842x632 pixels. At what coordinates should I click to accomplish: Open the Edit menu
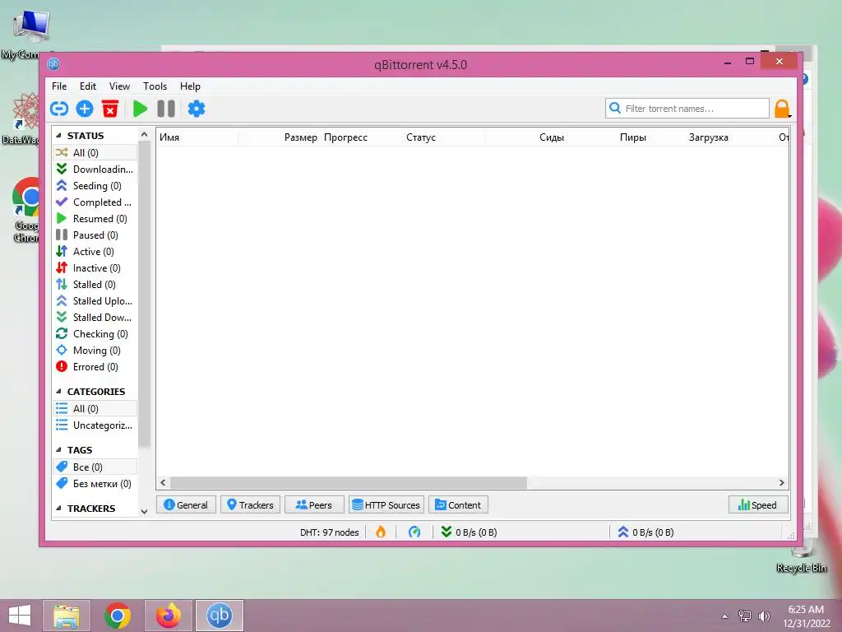[x=87, y=86]
